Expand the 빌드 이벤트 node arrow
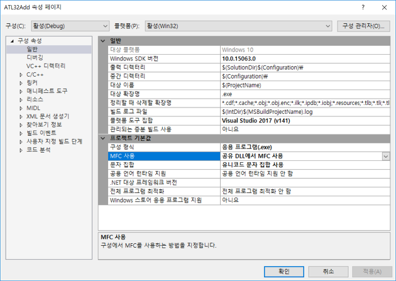 21,133
